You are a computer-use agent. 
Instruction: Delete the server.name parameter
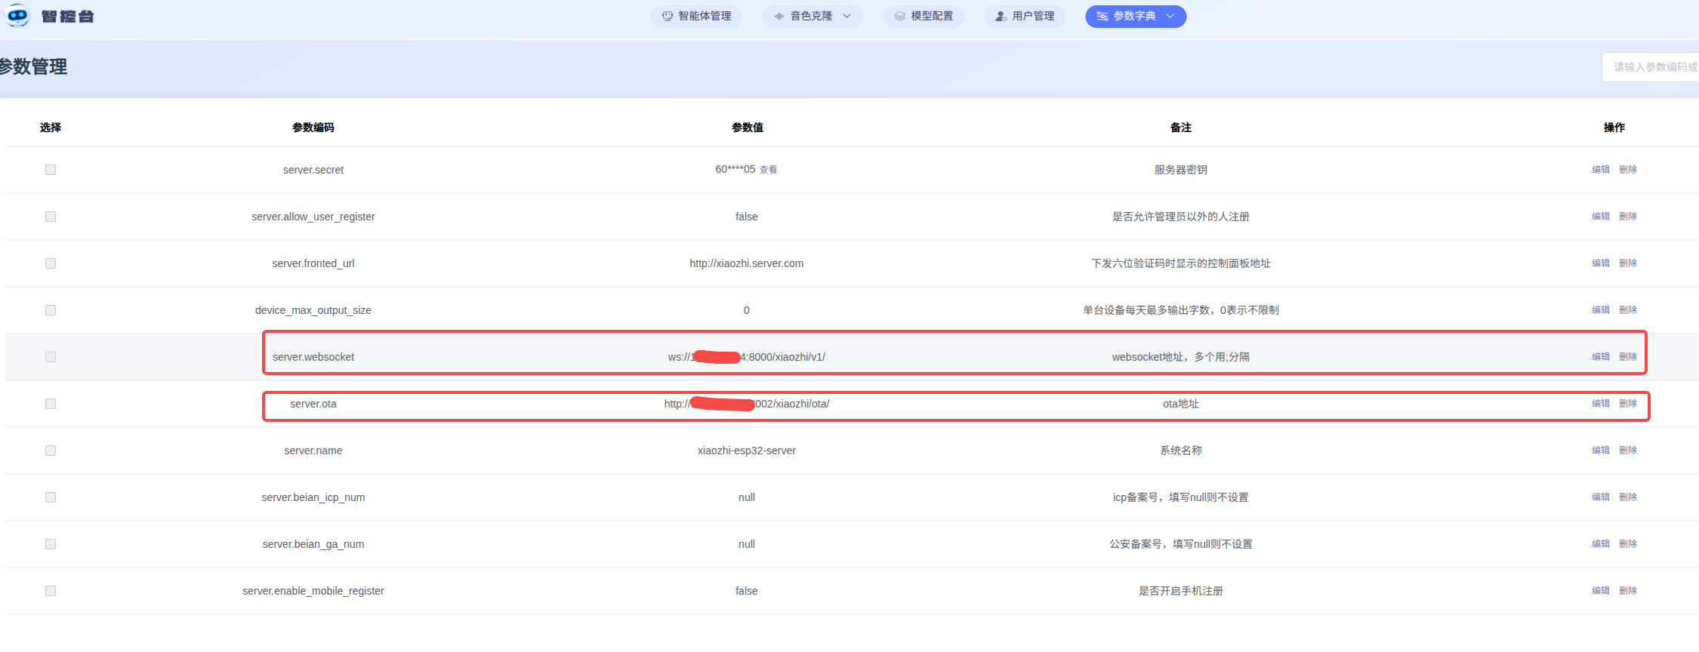point(1628,451)
